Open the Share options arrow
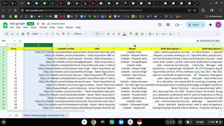The width and height of the screenshot is (224, 126). pyautogui.click(x=203, y=25)
